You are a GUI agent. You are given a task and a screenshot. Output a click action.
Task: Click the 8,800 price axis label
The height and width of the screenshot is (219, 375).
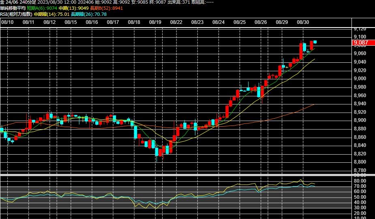tap(360, 162)
